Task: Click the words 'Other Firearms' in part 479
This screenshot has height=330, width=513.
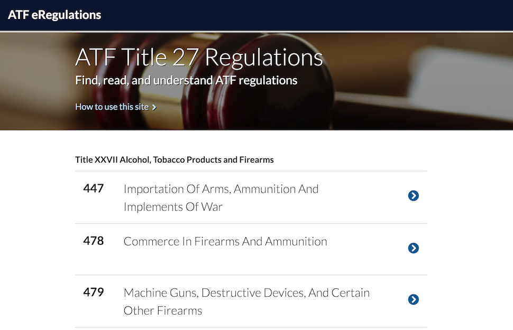Action: point(163,310)
